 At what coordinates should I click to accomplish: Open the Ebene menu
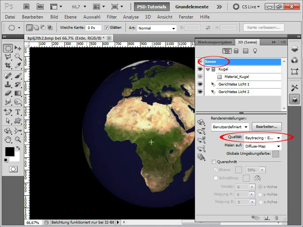coord(70,17)
